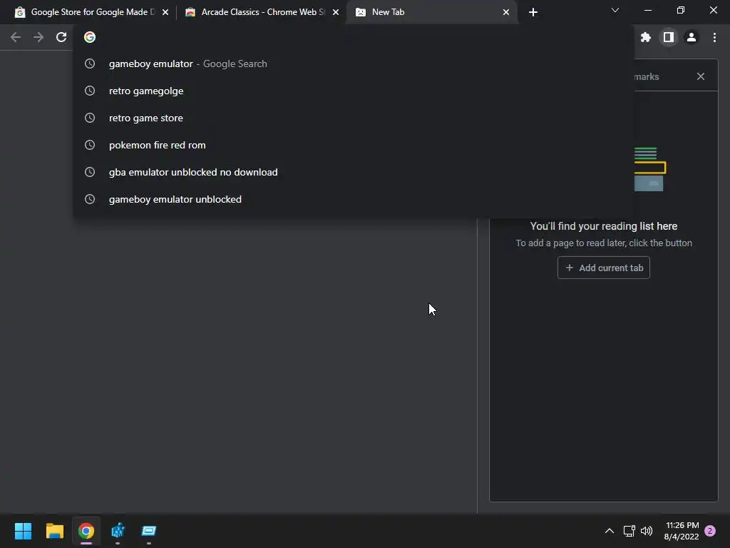730x548 pixels.
Task: Open the tab search dropdown arrow
Action: (615, 10)
